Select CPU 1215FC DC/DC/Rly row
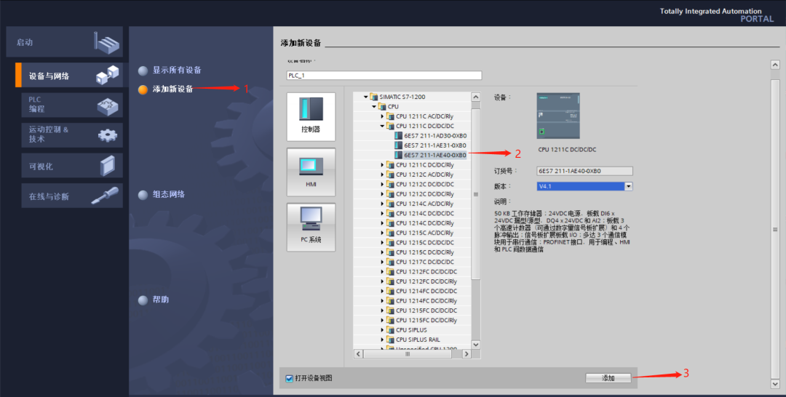 click(x=426, y=321)
